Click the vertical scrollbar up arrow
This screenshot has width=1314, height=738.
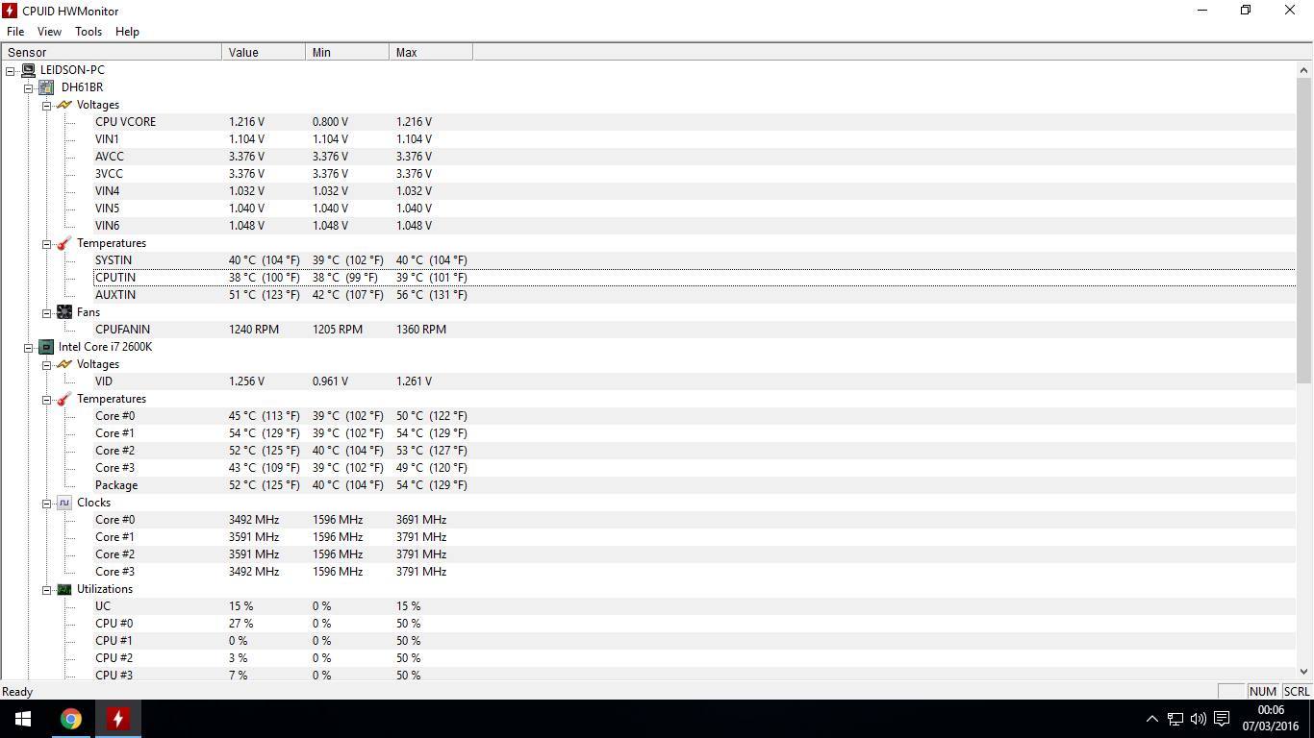(x=1304, y=70)
